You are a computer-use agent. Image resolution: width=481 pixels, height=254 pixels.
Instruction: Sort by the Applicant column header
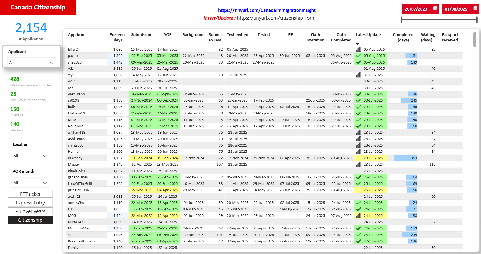[x=77, y=35]
